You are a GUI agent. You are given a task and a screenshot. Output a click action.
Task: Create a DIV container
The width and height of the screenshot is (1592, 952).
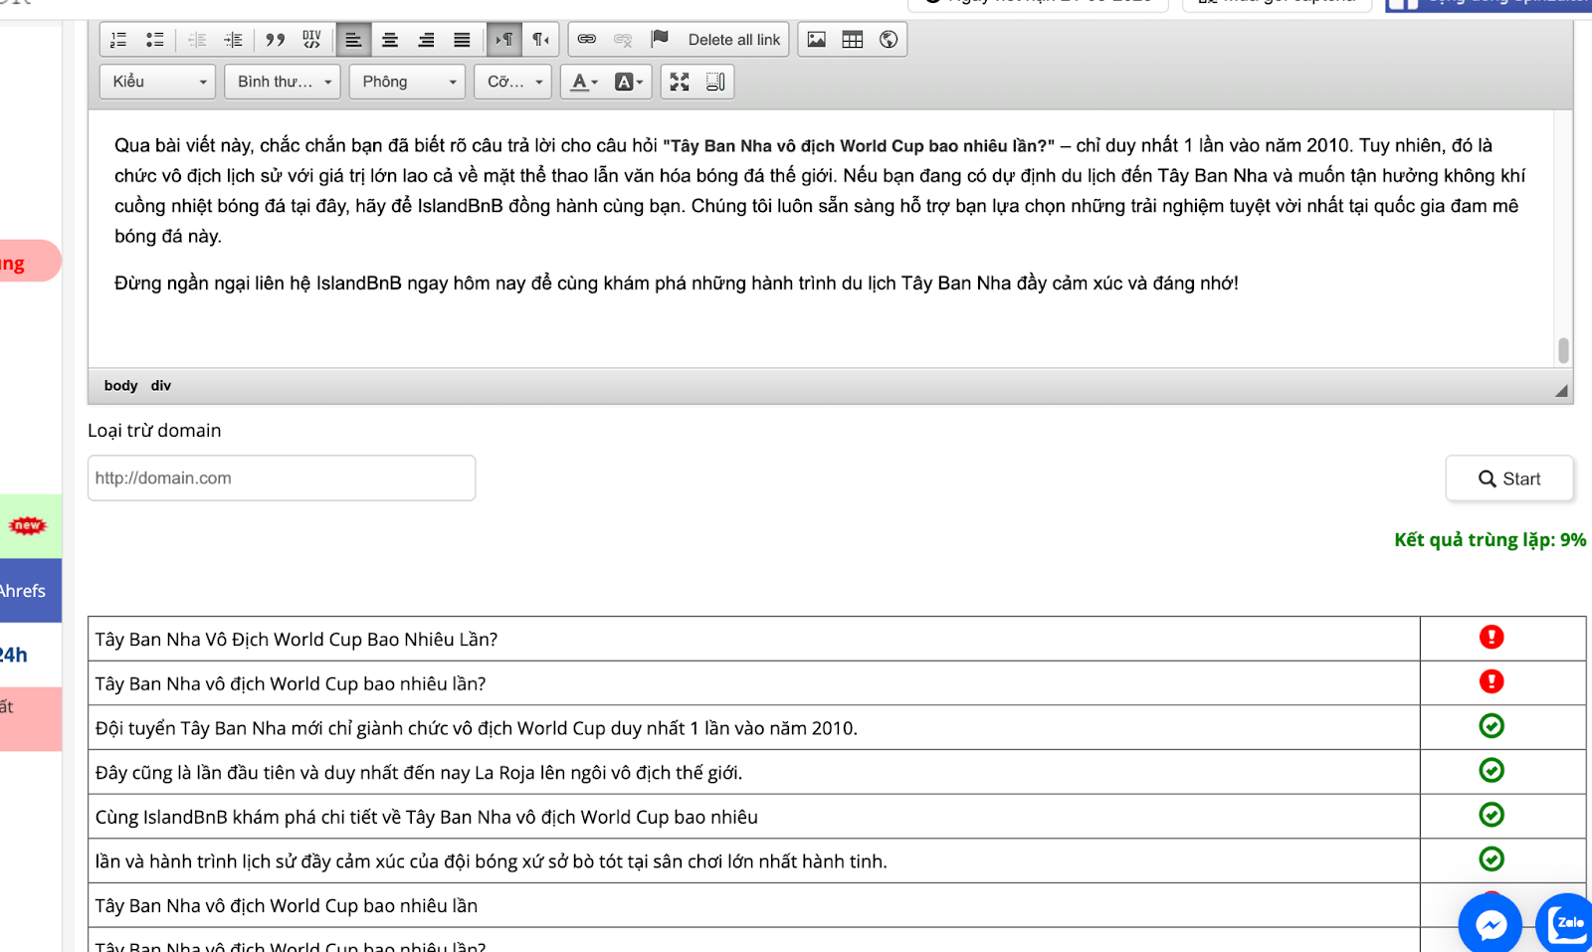(311, 40)
